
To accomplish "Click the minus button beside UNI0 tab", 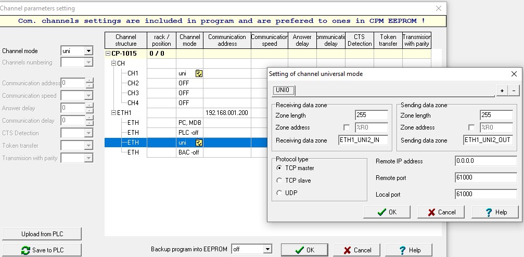I will [x=513, y=91].
